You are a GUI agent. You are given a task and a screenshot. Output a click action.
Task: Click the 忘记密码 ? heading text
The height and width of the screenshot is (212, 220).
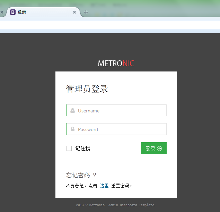(81, 175)
